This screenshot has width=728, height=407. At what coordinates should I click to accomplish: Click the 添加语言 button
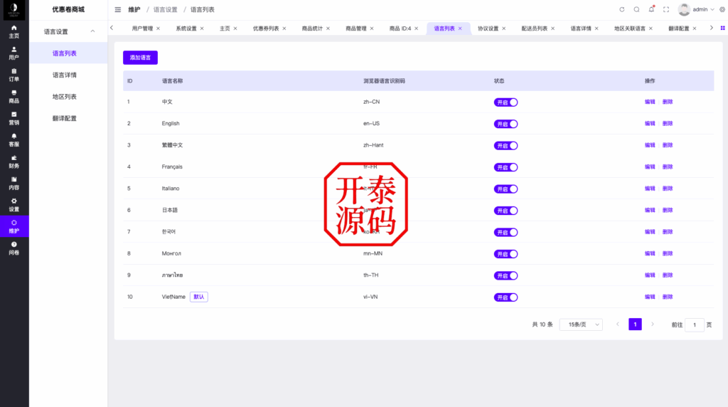coord(140,58)
